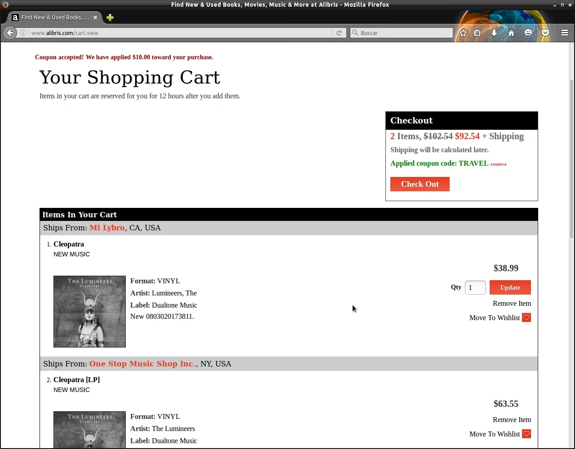Click the UPC text 'New 0803020173811.'

(162, 317)
